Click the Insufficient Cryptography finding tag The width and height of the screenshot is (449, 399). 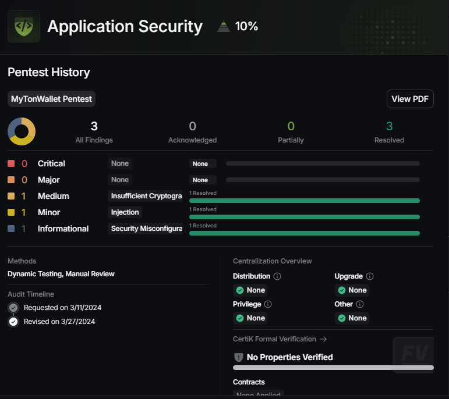[x=145, y=196]
